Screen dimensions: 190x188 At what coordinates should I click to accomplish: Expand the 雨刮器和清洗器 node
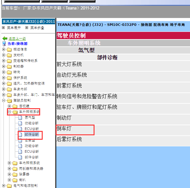pos(9,169)
